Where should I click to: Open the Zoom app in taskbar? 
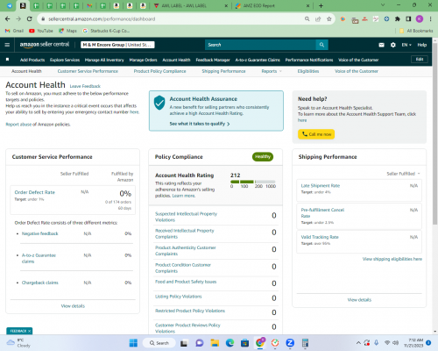coord(290,343)
